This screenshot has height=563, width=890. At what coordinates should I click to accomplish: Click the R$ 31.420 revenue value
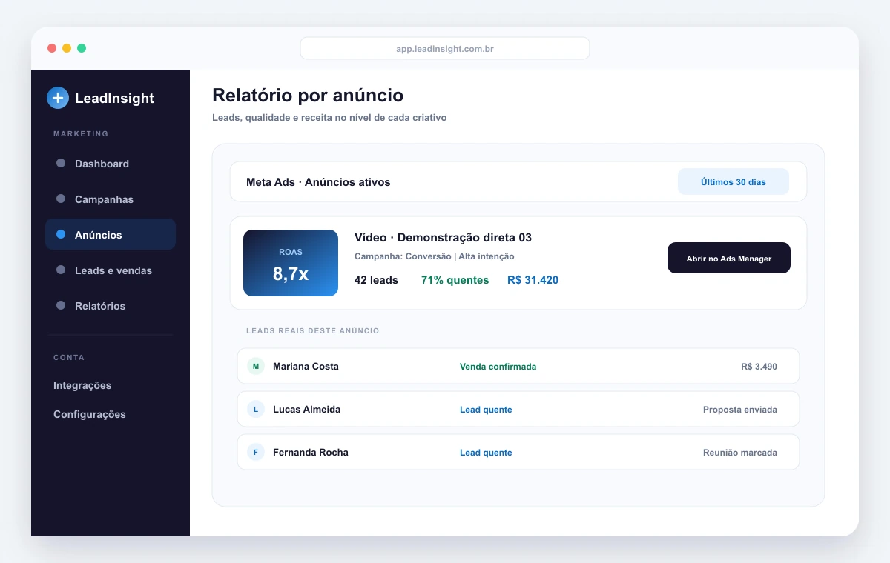pyautogui.click(x=533, y=280)
